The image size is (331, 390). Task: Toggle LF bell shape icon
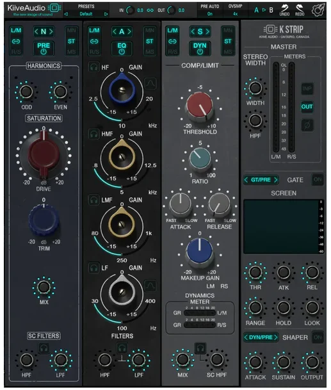(x=150, y=285)
